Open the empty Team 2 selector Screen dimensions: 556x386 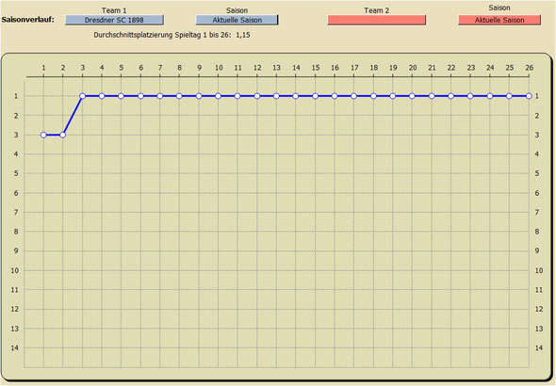pyautogui.click(x=377, y=20)
